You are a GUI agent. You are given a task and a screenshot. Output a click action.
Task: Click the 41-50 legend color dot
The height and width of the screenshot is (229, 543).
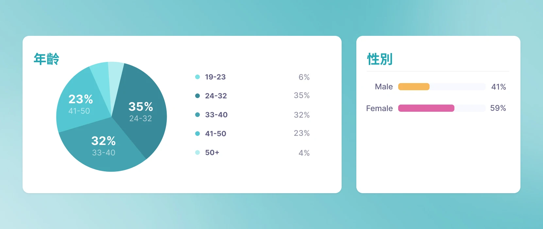point(197,134)
